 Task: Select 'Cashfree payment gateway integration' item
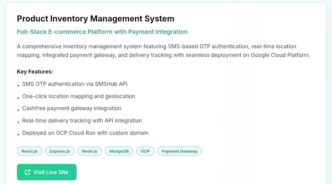(x=72, y=108)
